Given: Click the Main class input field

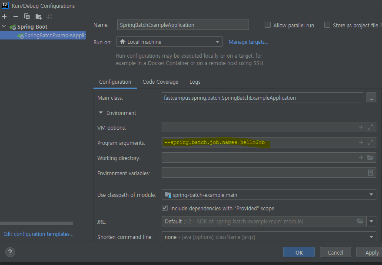Looking at the screenshot, I should pyautogui.click(x=262, y=98).
